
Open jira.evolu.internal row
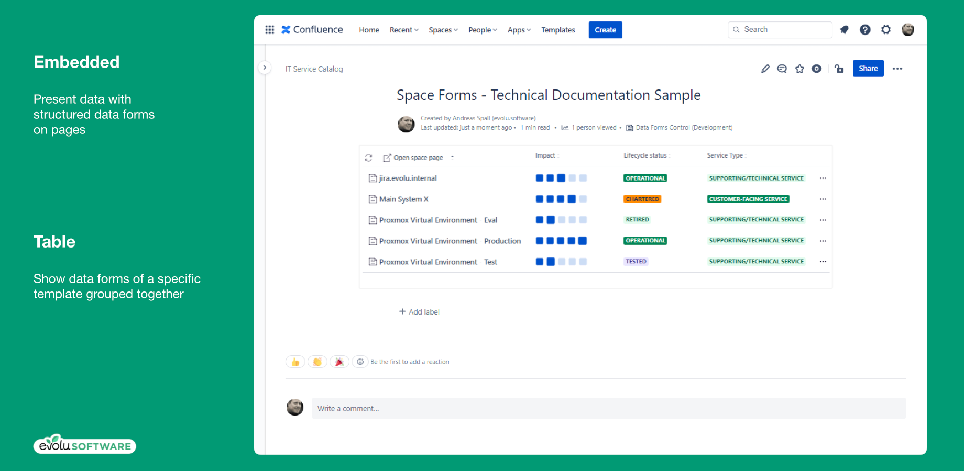point(408,178)
